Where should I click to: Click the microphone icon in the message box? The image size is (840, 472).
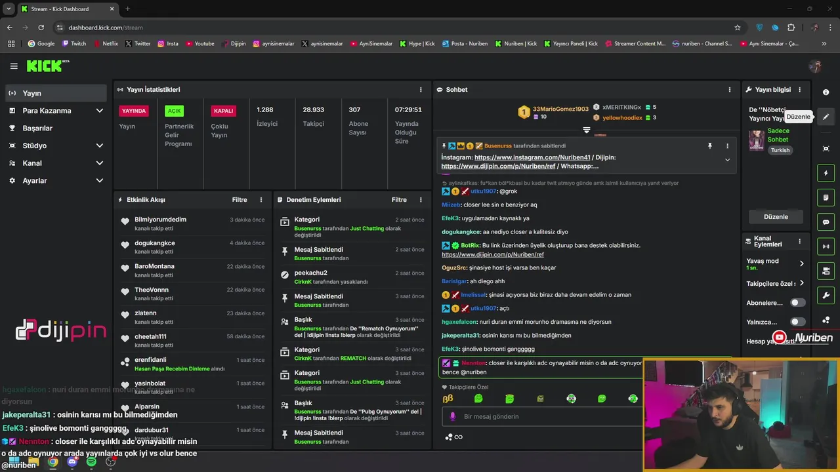click(x=452, y=416)
